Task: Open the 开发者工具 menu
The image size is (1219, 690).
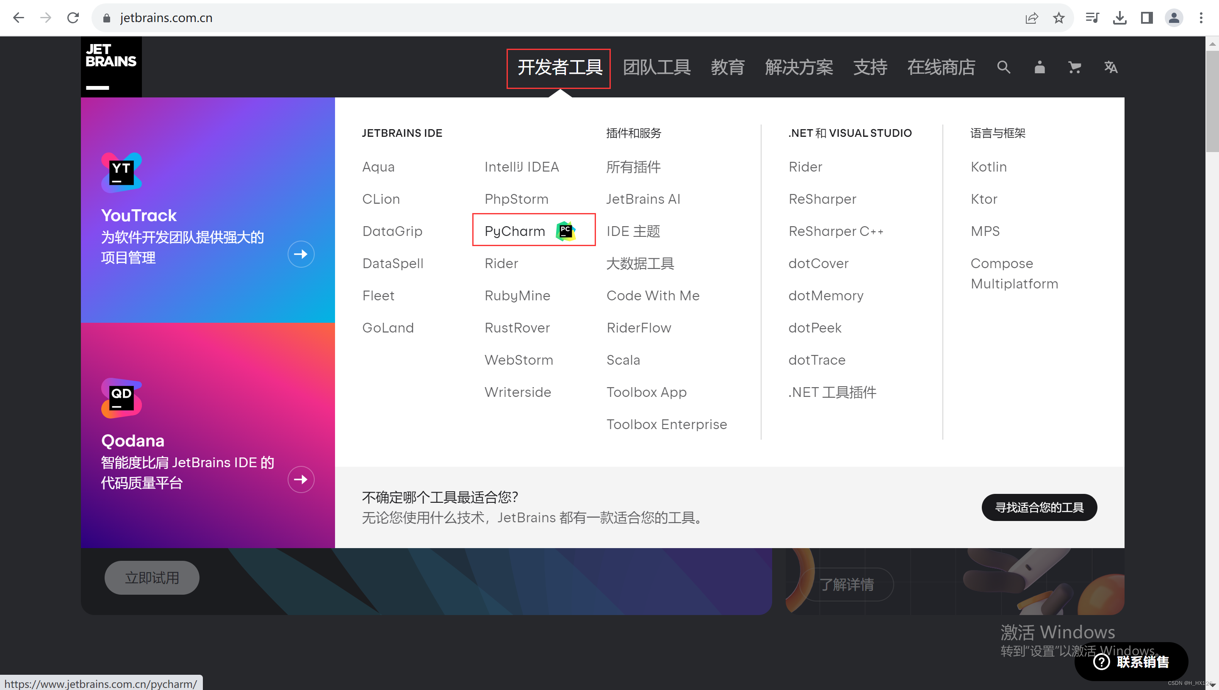Action: (x=560, y=67)
